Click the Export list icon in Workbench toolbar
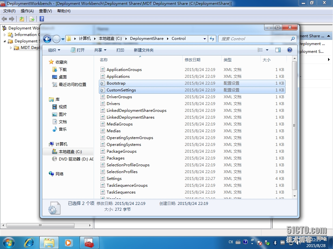 click(32, 19)
